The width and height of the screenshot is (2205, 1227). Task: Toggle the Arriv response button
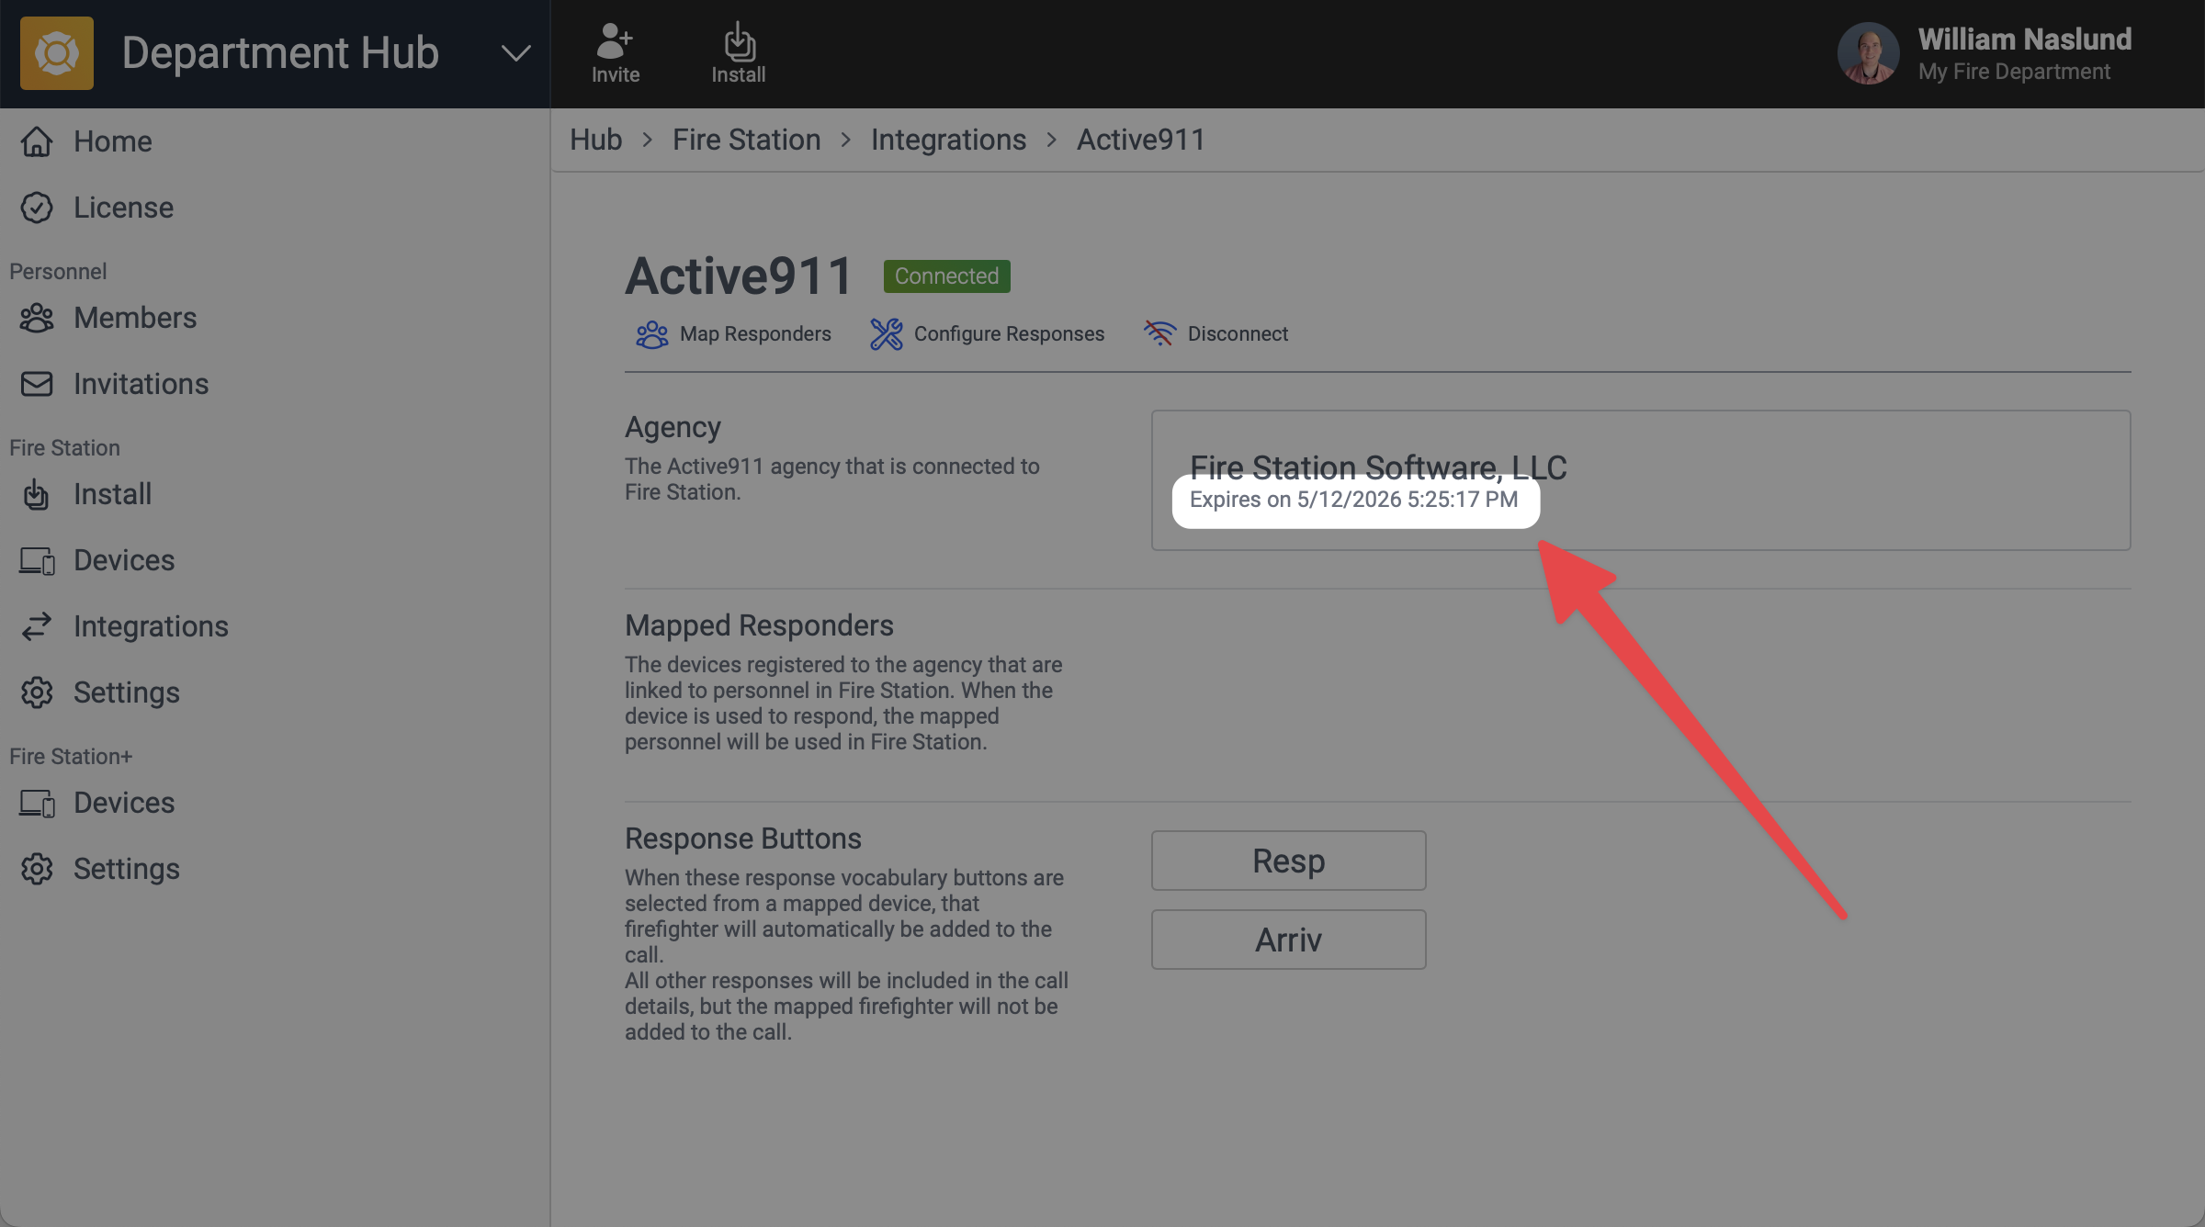(1288, 940)
